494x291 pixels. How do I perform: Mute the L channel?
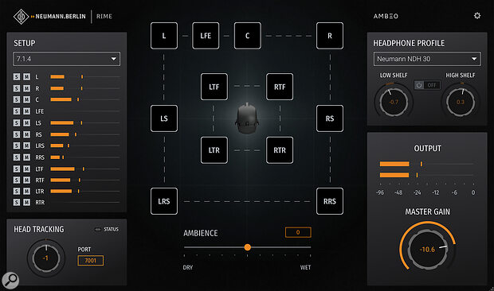(27, 76)
